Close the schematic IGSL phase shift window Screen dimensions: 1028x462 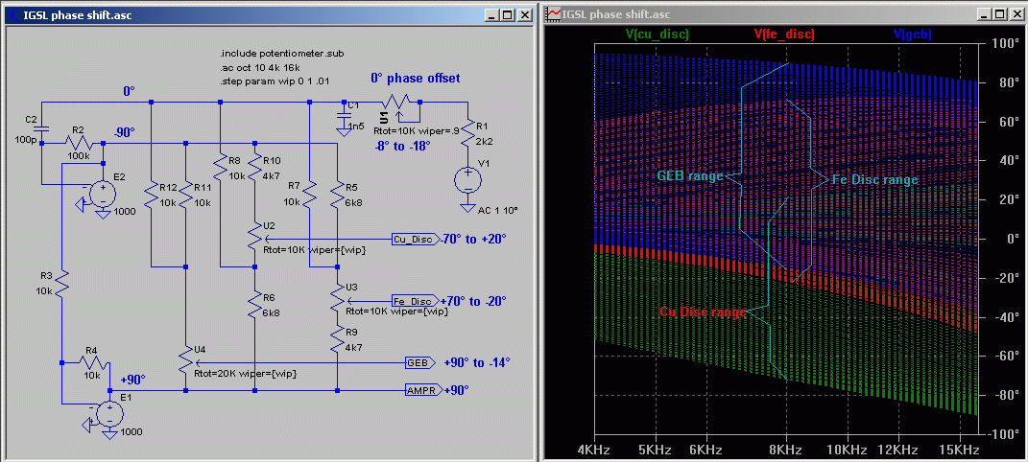(524, 14)
